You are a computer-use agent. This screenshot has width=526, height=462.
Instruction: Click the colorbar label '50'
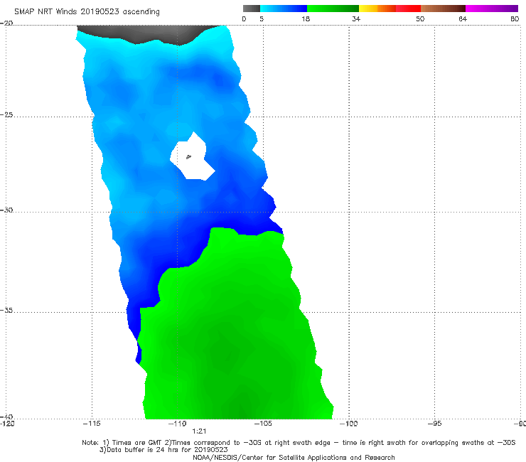click(x=420, y=18)
